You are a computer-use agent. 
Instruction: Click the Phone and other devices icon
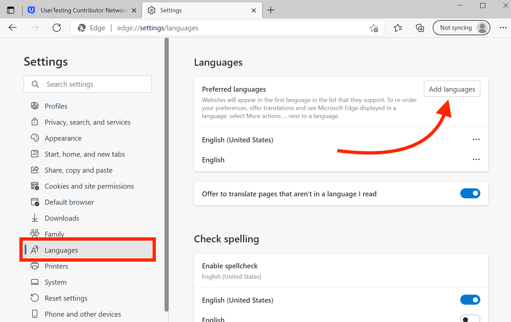[x=35, y=314]
